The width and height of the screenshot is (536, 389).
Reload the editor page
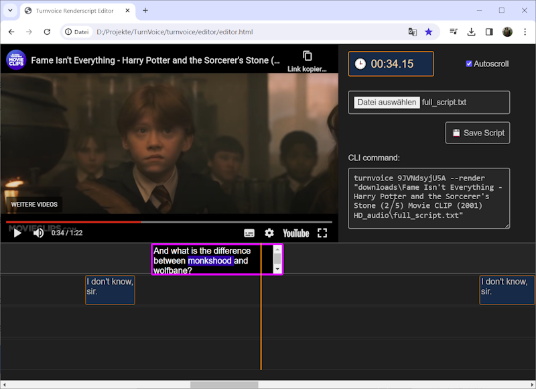(x=47, y=32)
